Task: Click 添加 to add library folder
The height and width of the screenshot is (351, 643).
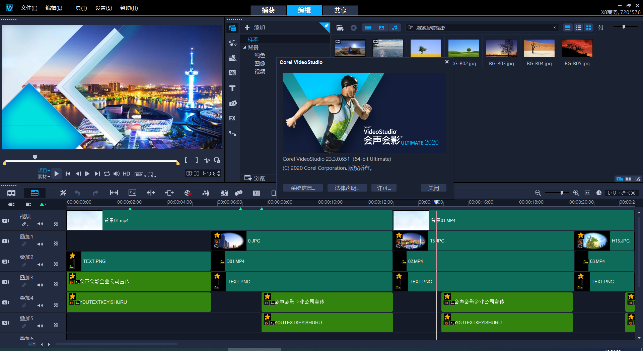Action: (255, 27)
